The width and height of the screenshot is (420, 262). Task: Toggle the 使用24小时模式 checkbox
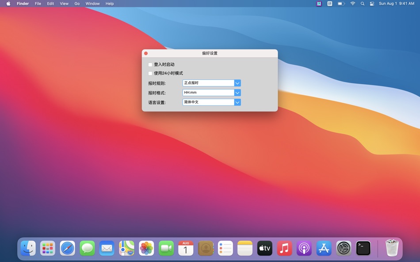[150, 73]
